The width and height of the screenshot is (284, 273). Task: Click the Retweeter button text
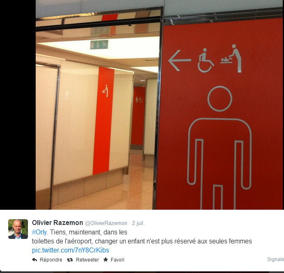click(87, 260)
